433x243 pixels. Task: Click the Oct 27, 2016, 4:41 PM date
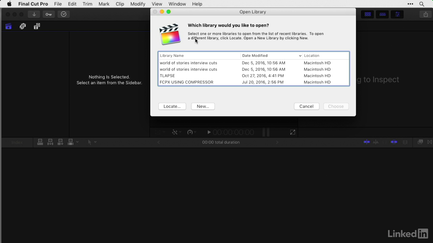click(263, 76)
